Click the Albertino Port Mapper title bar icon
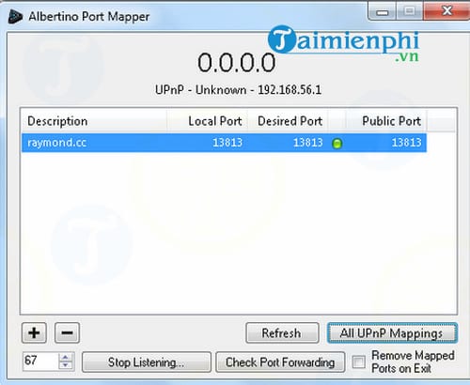The image size is (470, 385). click(15, 17)
